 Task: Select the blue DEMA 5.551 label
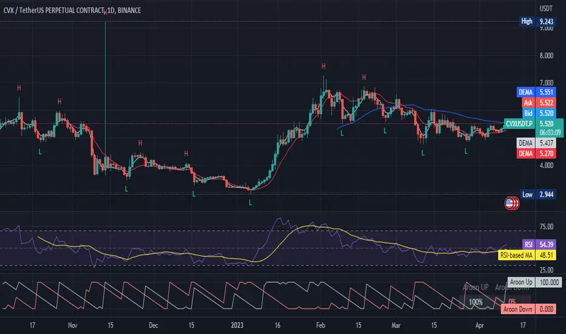536,92
